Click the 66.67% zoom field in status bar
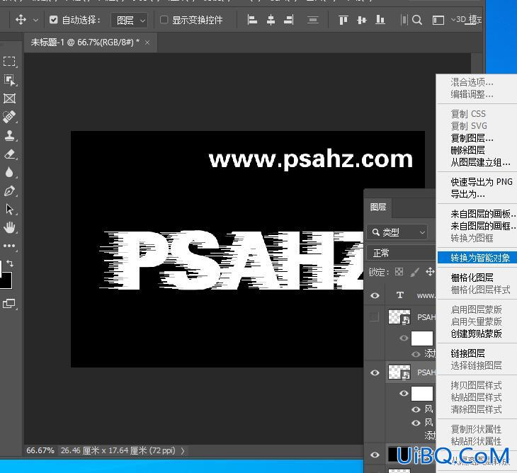This screenshot has width=517, height=473. coord(40,450)
